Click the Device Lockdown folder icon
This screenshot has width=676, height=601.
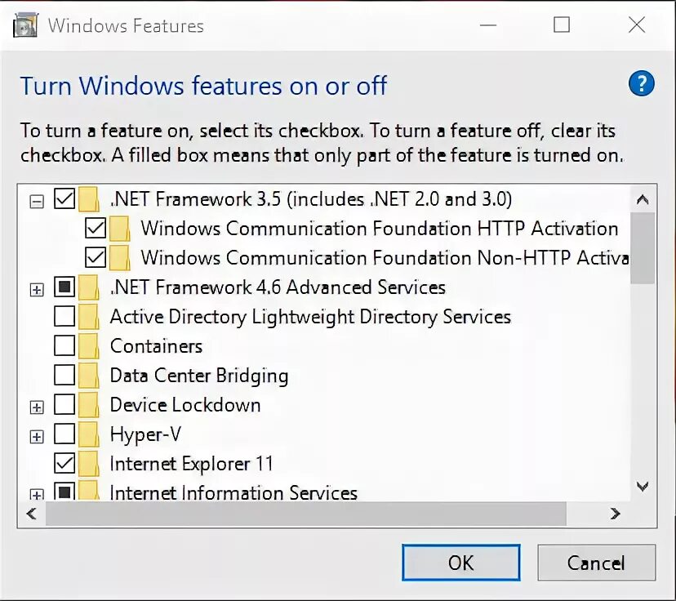coord(89,405)
